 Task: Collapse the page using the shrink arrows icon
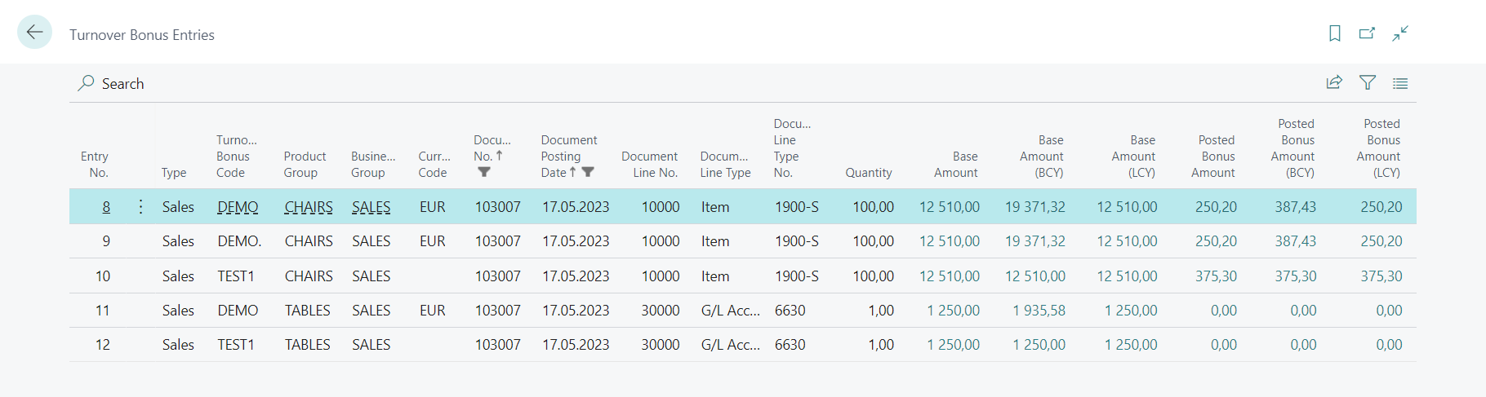pos(1400,33)
